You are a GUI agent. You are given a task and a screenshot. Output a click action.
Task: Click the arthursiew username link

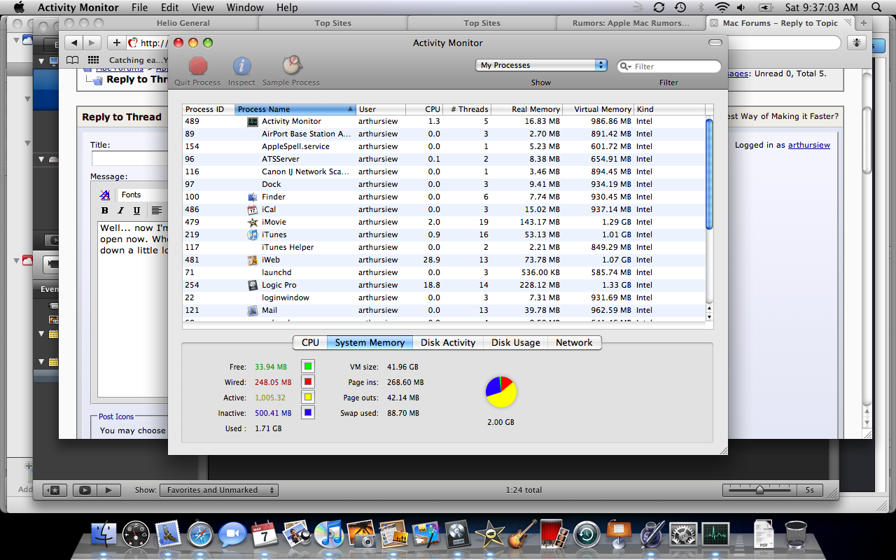point(809,145)
